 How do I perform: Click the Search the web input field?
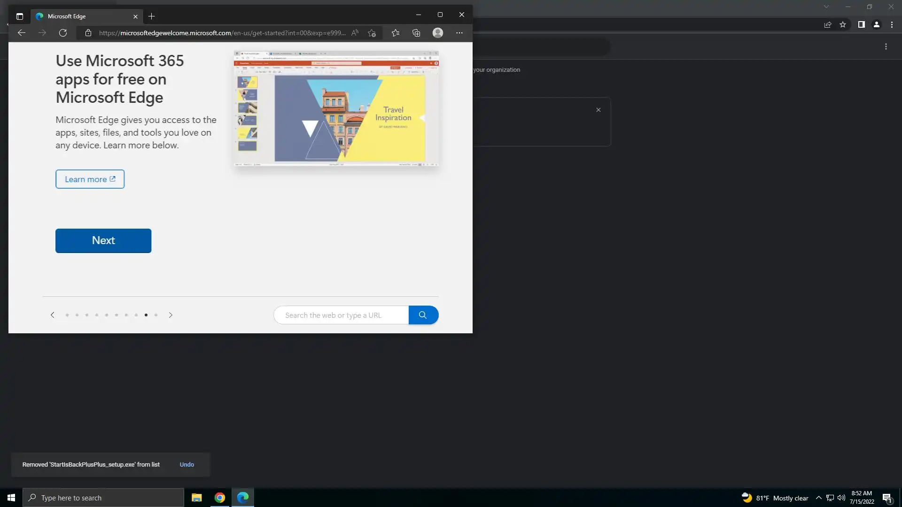342,315
